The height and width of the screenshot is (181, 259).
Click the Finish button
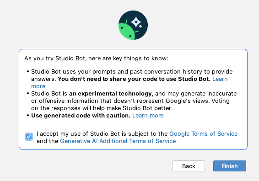click(x=230, y=166)
